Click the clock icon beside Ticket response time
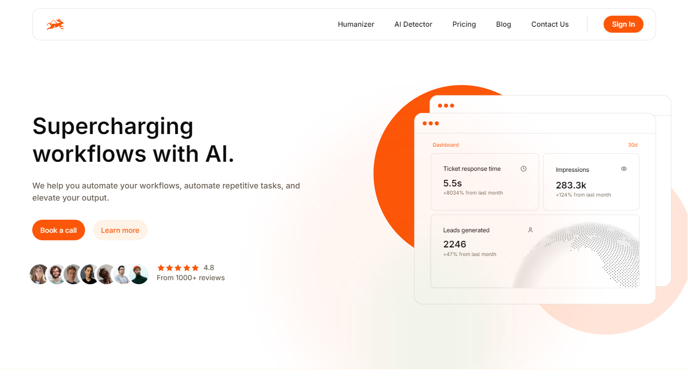 (x=523, y=168)
